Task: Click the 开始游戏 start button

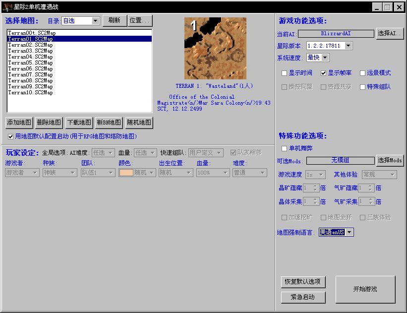Action: click(x=365, y=289)
